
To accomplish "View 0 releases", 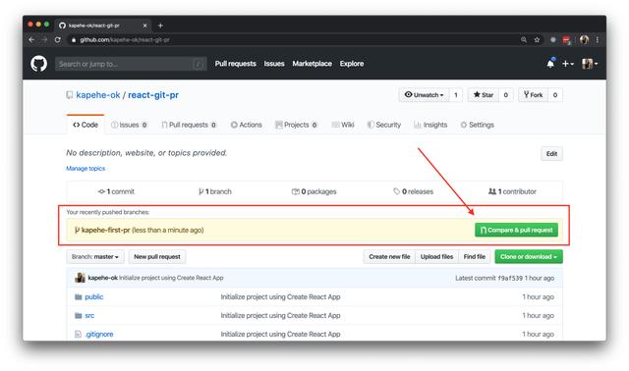I will (413, 191).
